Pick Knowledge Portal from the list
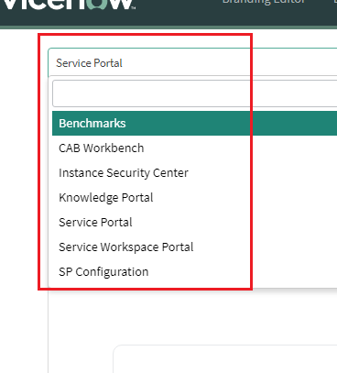 [x=195, y=198]
